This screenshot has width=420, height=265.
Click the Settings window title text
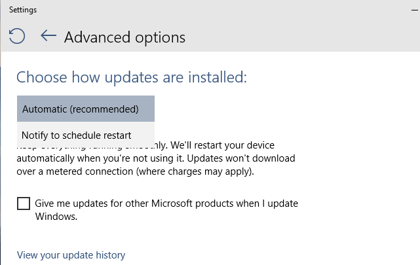23,10
